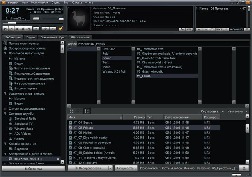This screenshot has width=252, height=177.
Task: Open AOL Videos service
Action: pos(22,134)
